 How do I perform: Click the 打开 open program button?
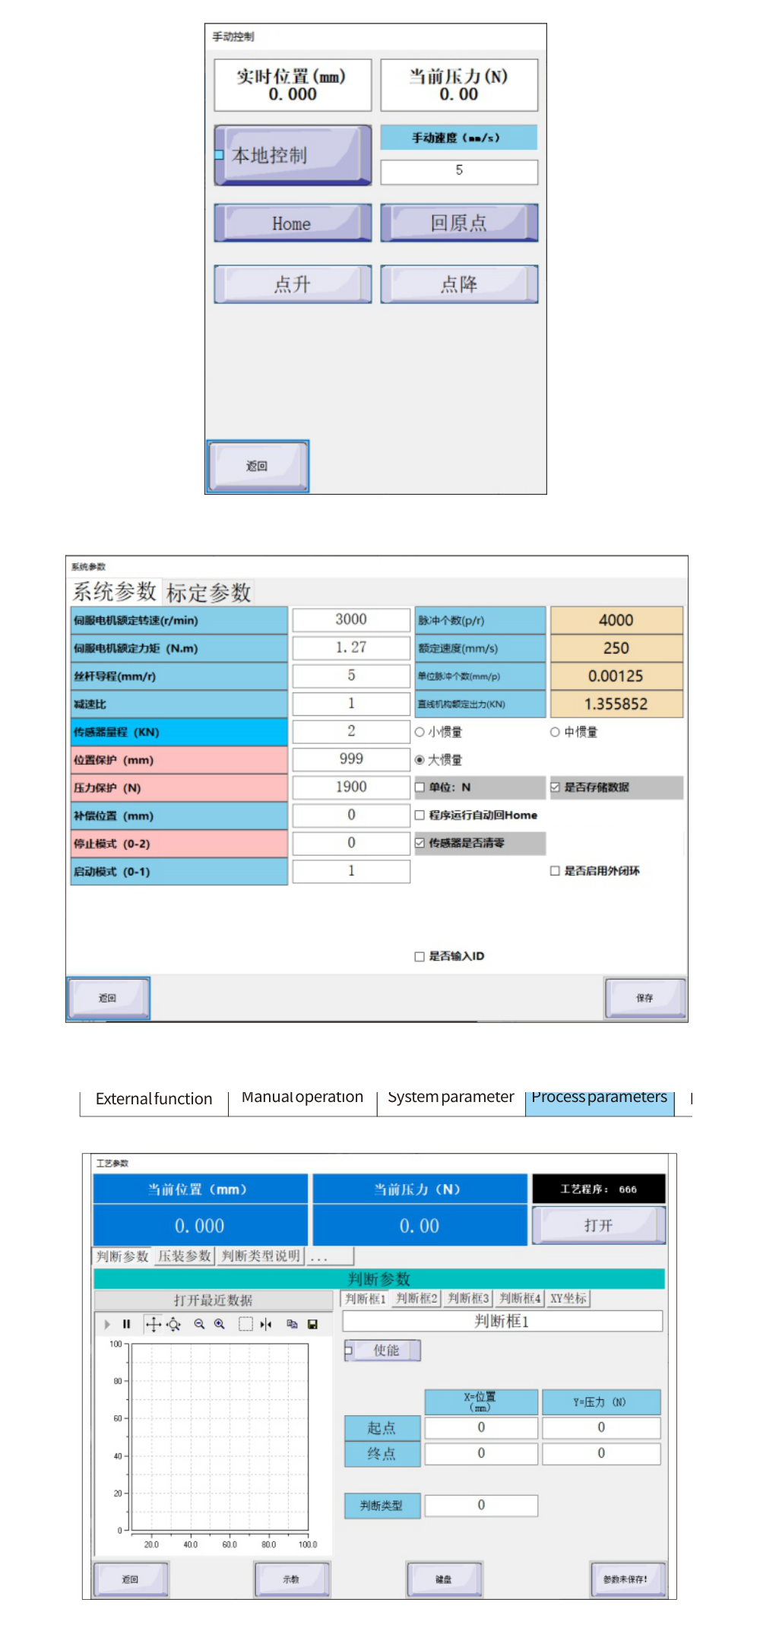click(x=599, y=1225)
